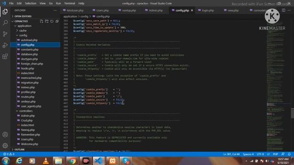Click the Refresh Explorer icon
Image resolution: width=294 pixels, height=165 pixels.
(x=52, y=21)
